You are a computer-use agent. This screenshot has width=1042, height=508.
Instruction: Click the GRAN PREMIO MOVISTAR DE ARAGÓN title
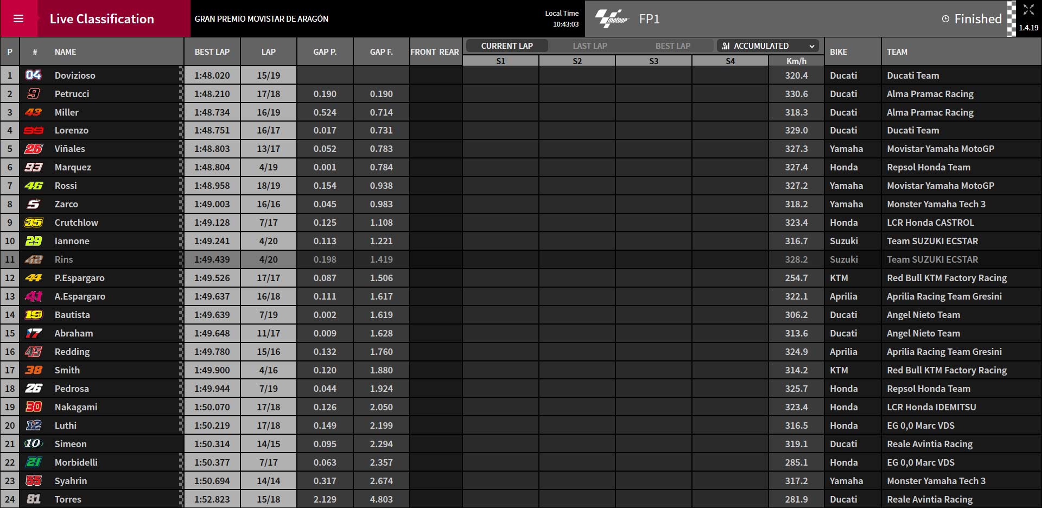[x=262, y=19]
